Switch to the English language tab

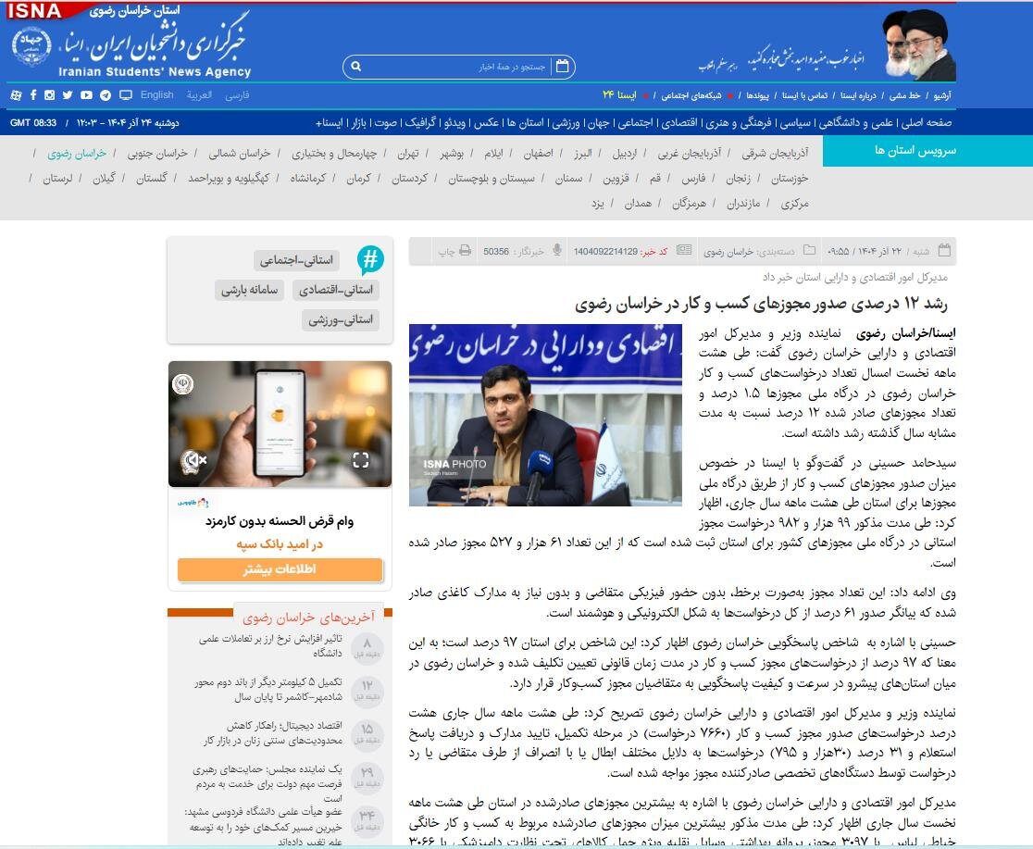(156, 95)
